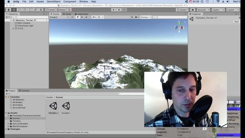The width and height of the screenshot is (245, 138).
Task: Select the Rect tool
Action: pos(30,10)
